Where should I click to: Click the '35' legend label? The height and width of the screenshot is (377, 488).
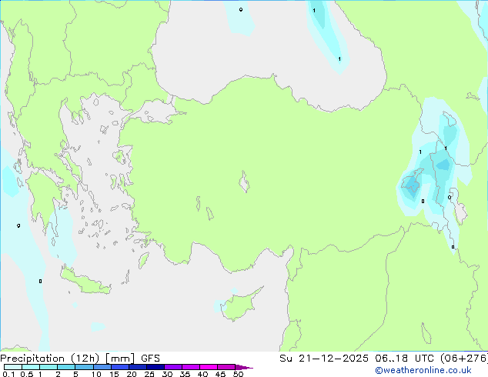(x=185, y=374)
